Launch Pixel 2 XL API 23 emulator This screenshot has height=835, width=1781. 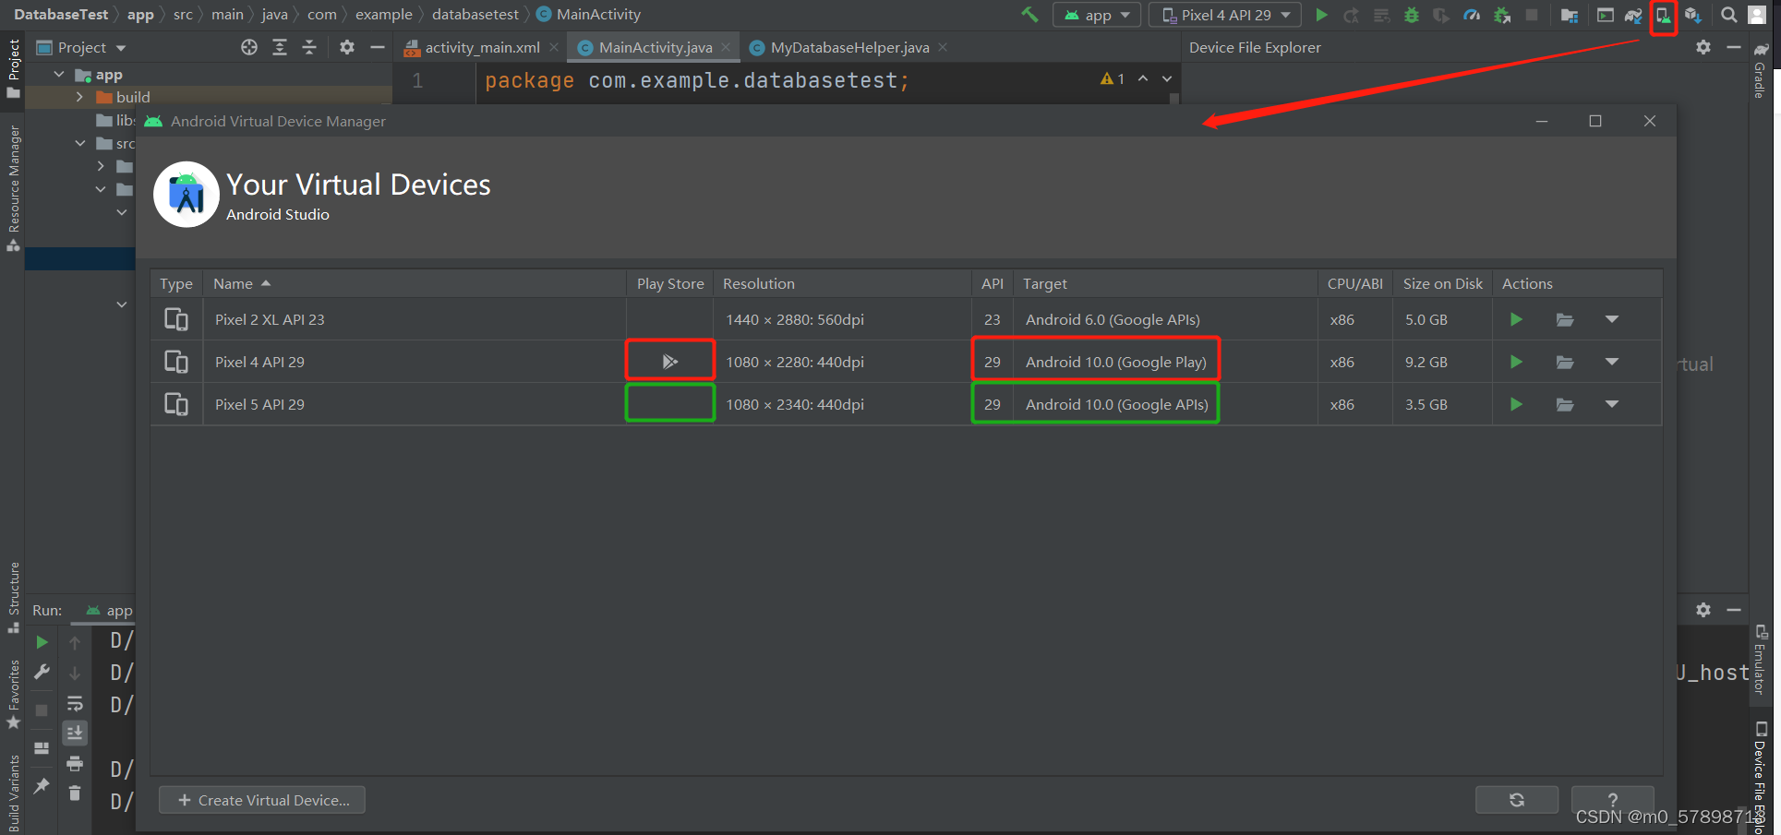pos(1516,319)
